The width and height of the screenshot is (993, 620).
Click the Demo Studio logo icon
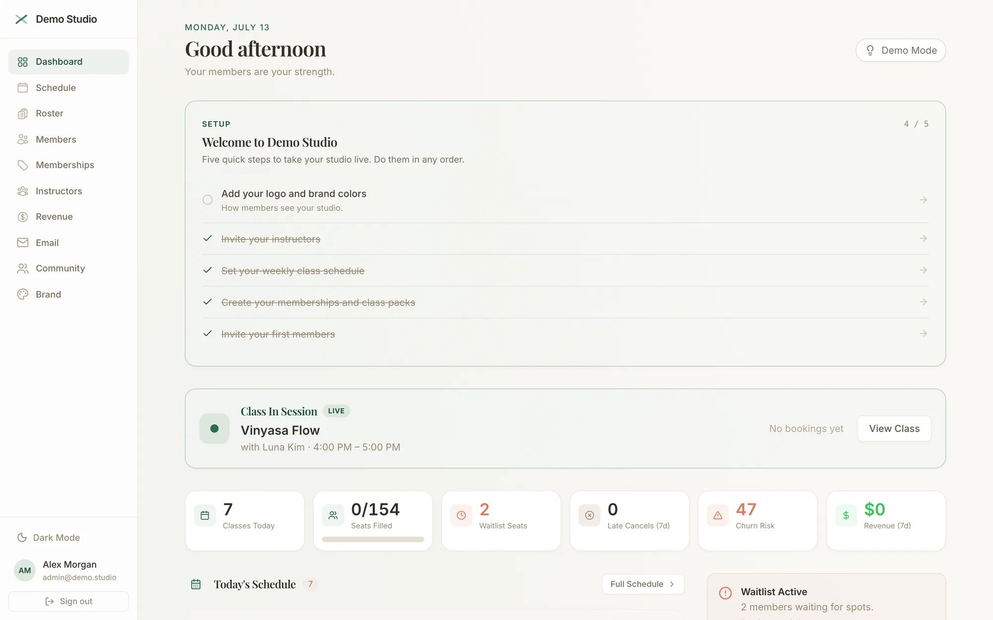(x=21, y=19)
